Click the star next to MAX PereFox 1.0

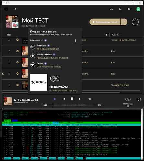[x=46, y=40]
